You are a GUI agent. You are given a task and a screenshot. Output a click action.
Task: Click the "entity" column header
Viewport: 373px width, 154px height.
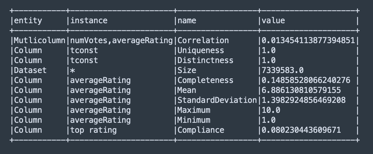[28, 21]
